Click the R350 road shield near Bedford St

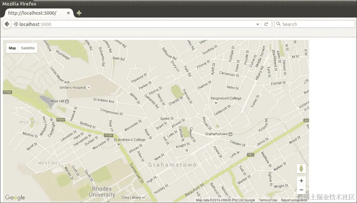pos(61,120)
